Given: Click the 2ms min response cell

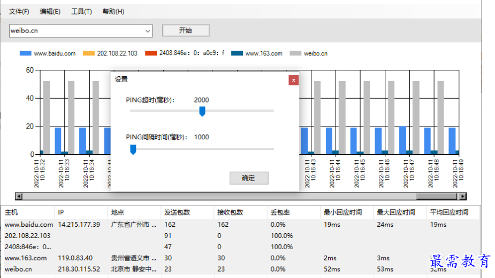Looking at the screenshot, I should coord(330,258).
